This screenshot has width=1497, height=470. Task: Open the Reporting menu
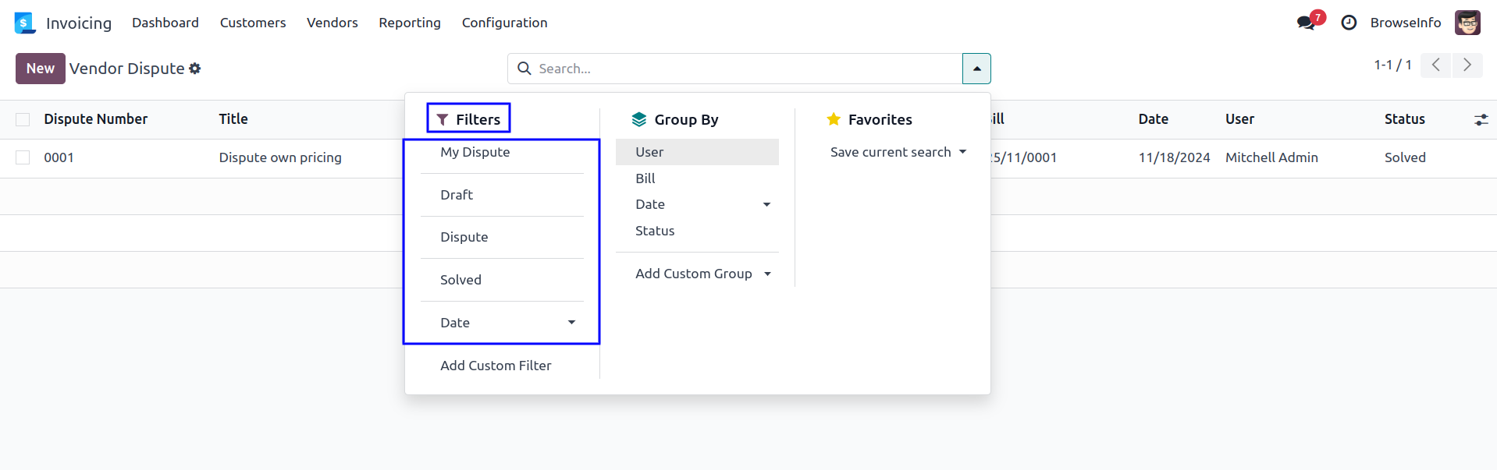(410, 23)
